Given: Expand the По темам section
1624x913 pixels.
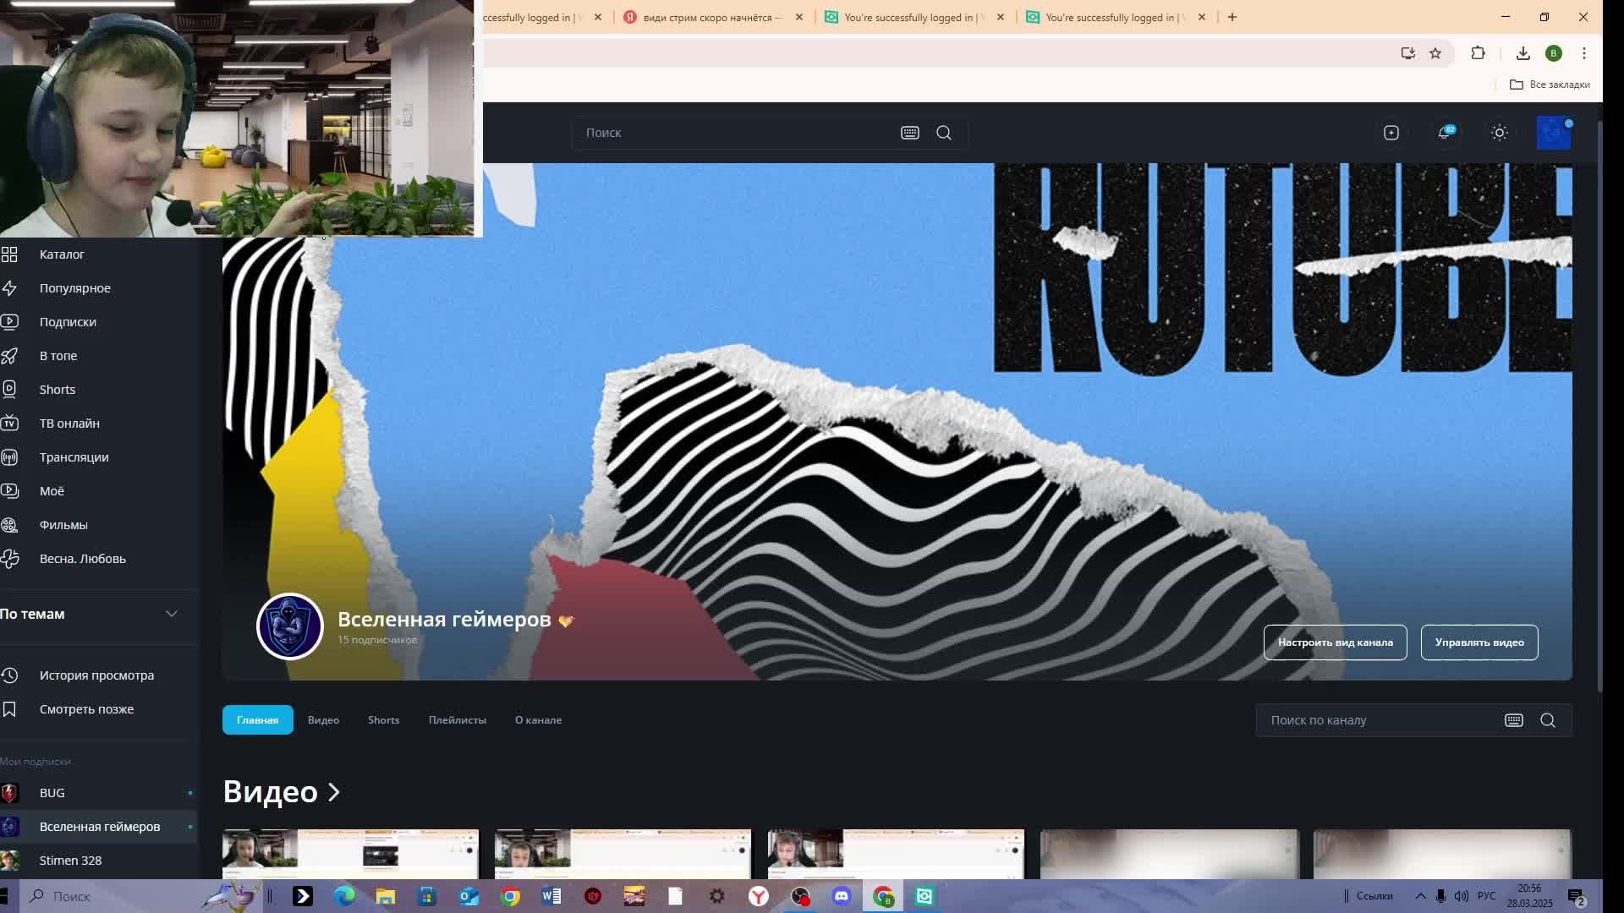Looking at the screenshot, I should point(171,614).
